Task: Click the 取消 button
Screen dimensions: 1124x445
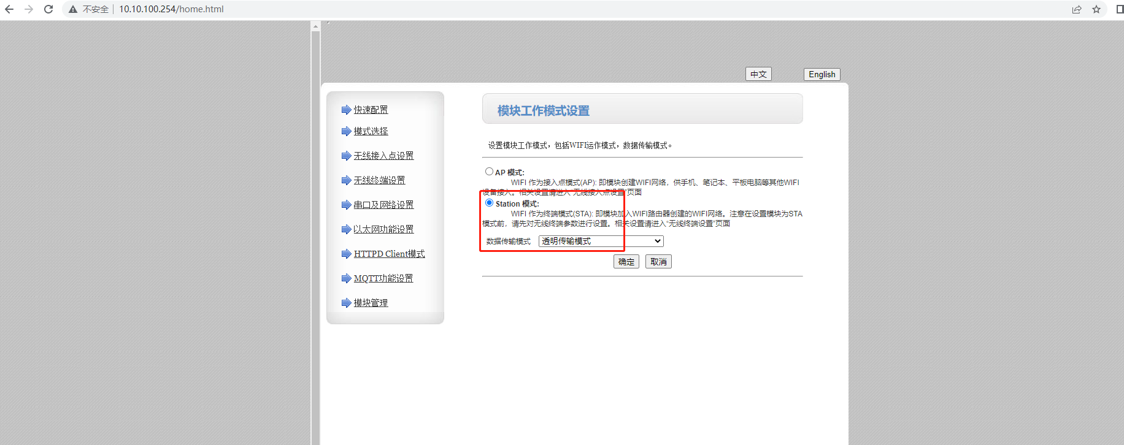Action: tap(658, 262)
